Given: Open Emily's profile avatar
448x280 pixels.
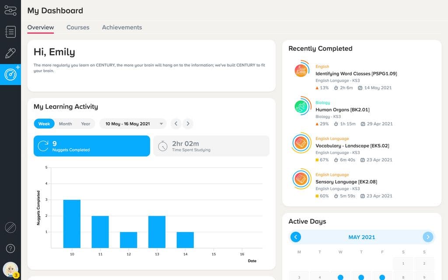Looking at the screenshot, I should 10,269.
